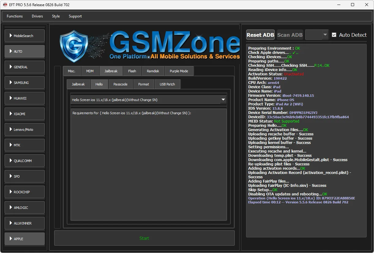The width and height of the screenshot is (374, 253).
Task: Open the APPLE sidebar section
Action: pyautogui.click(x=24, y=239)
